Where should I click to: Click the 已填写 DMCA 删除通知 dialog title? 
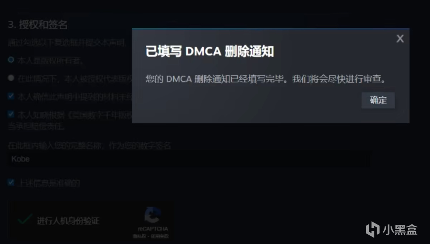click(210, 51)
